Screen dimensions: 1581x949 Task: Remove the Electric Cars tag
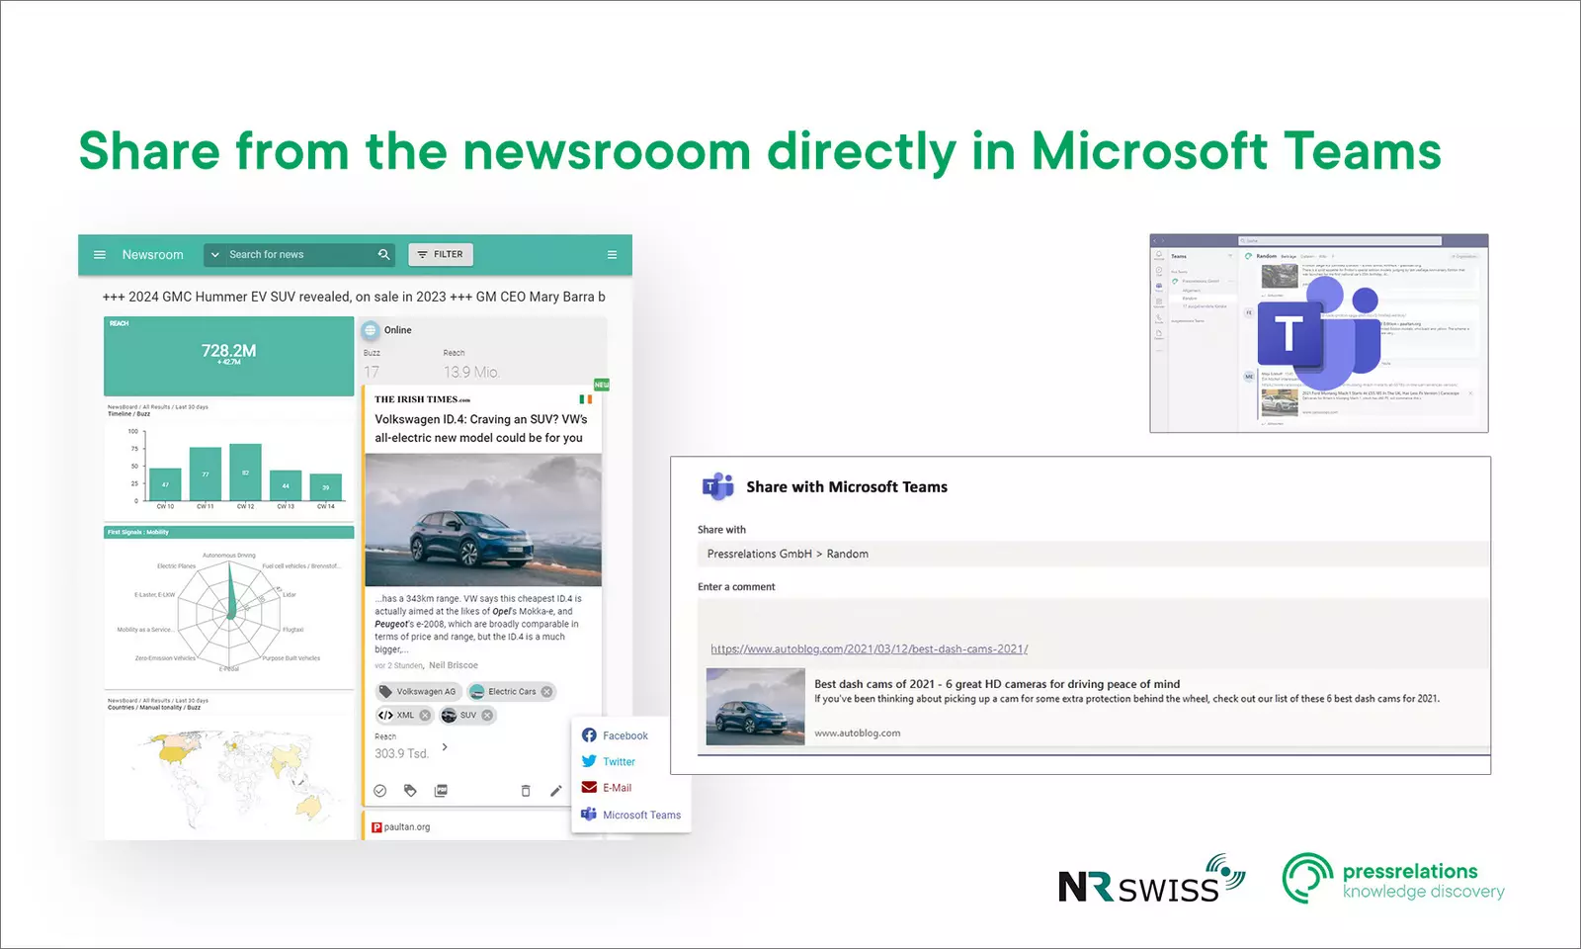coord(546,692)
